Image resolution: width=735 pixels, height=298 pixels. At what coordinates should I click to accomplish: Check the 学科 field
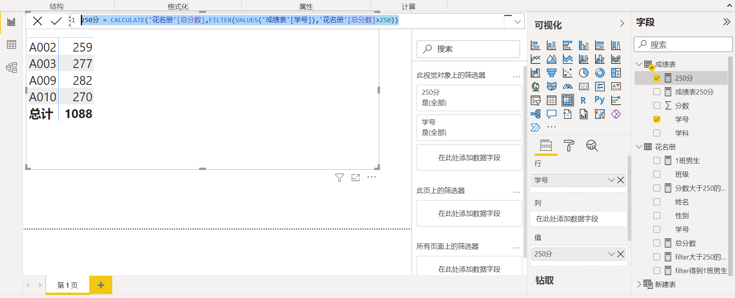(x=657, y=133)
